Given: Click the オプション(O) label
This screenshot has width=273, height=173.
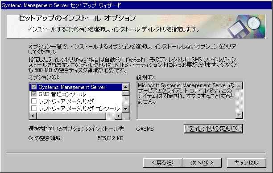Looking at the screenshot, I should point(44,77).
